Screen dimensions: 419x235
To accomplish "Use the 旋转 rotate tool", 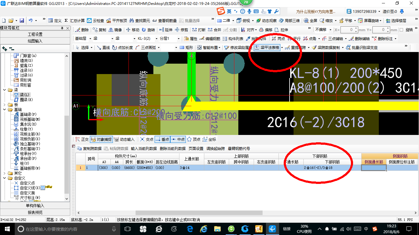I will [148, 30].
